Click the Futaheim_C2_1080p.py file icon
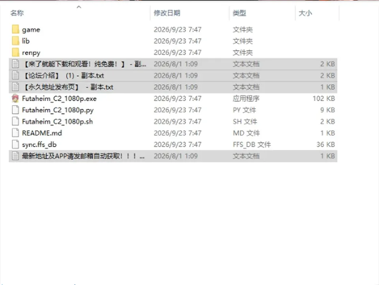The width and height of the screenshot is (379, 285). click(x=15, y=110)
